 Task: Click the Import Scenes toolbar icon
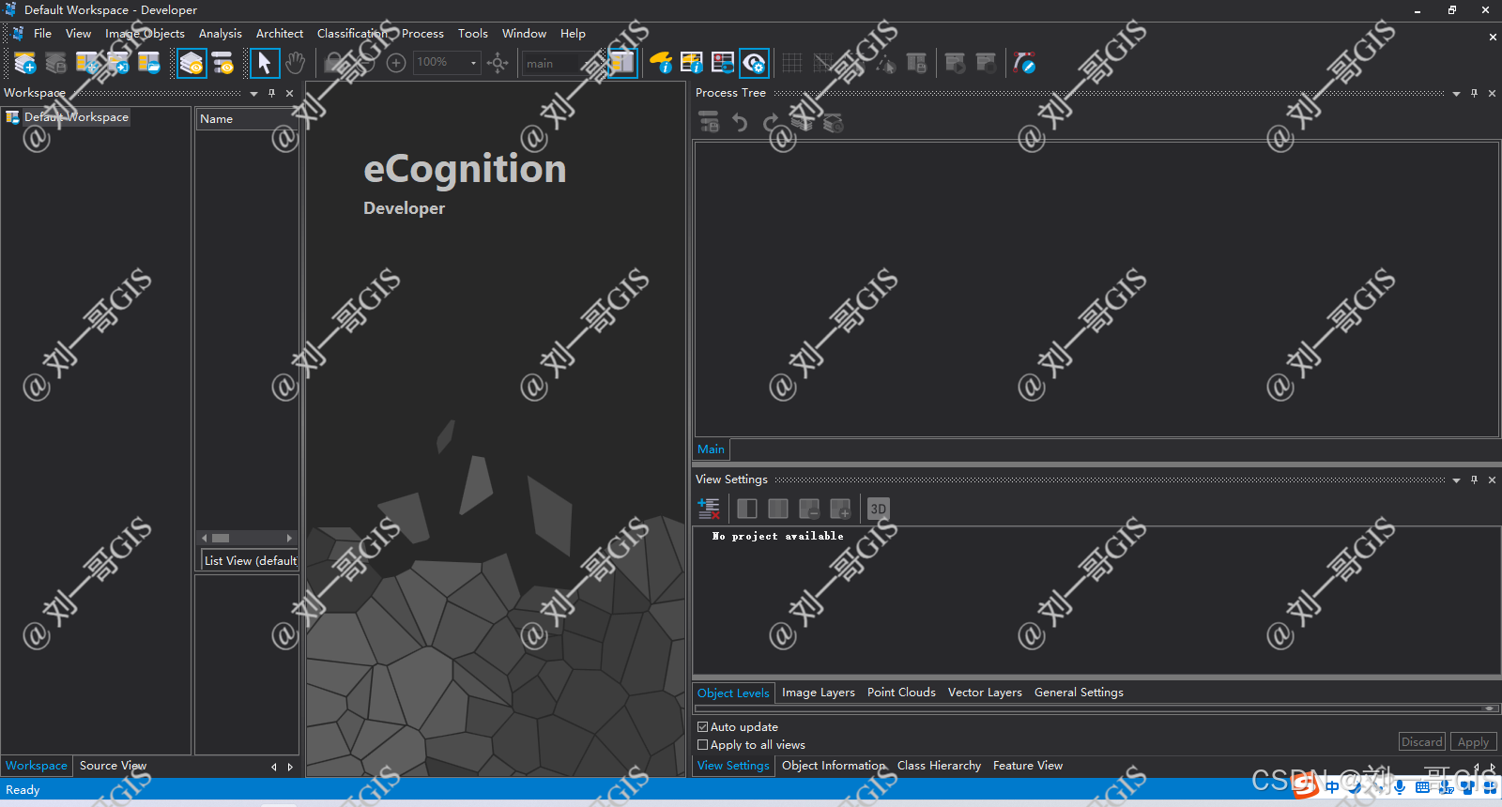(x=118, y=63)
